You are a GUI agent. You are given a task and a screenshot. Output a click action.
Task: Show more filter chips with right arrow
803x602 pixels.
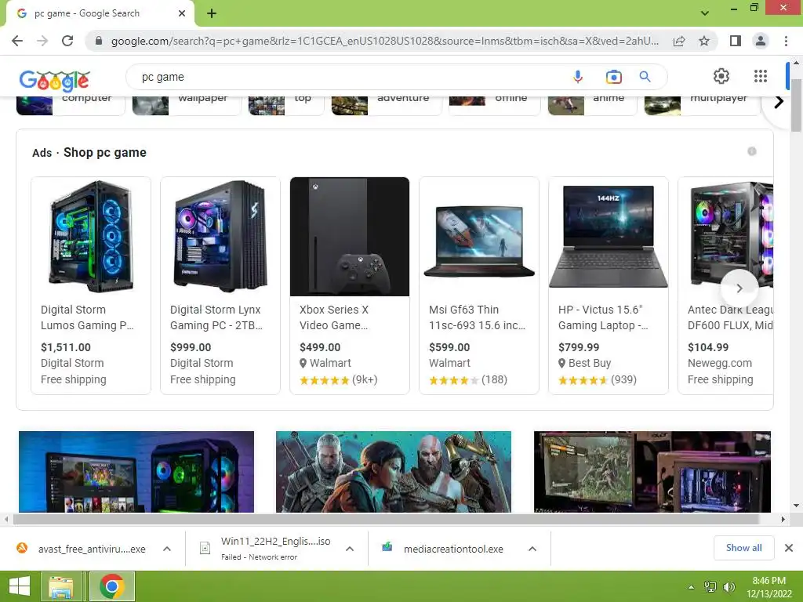779,102
